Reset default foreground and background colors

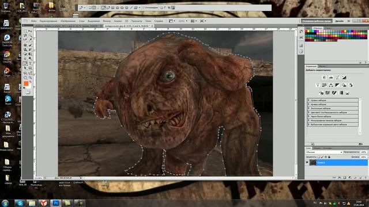pyautogui.click(x=24, y=87)
